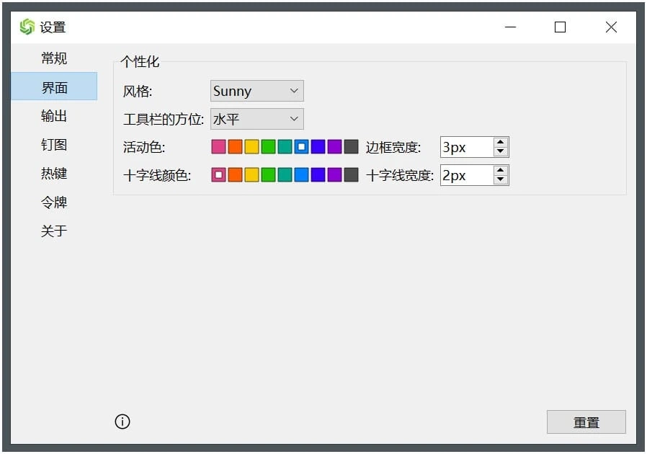Switch to the 常规 tab
This screenshot has width=647, height=454.
tap(54, 58)
